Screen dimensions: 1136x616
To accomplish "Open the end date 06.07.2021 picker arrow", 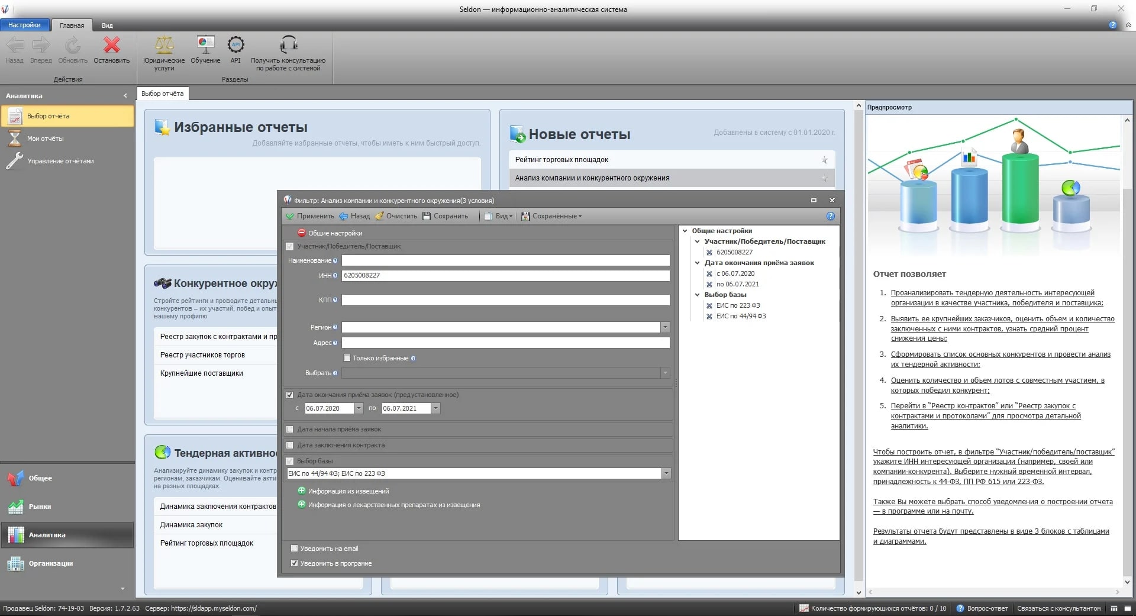I will coord(435,408).
